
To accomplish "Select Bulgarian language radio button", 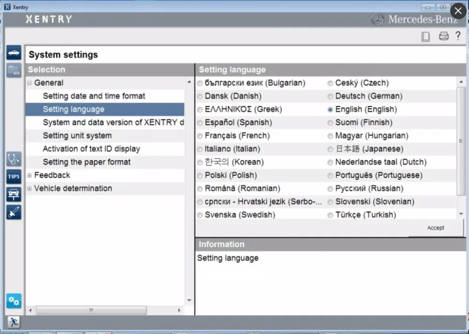I will (x=200, y=83).
